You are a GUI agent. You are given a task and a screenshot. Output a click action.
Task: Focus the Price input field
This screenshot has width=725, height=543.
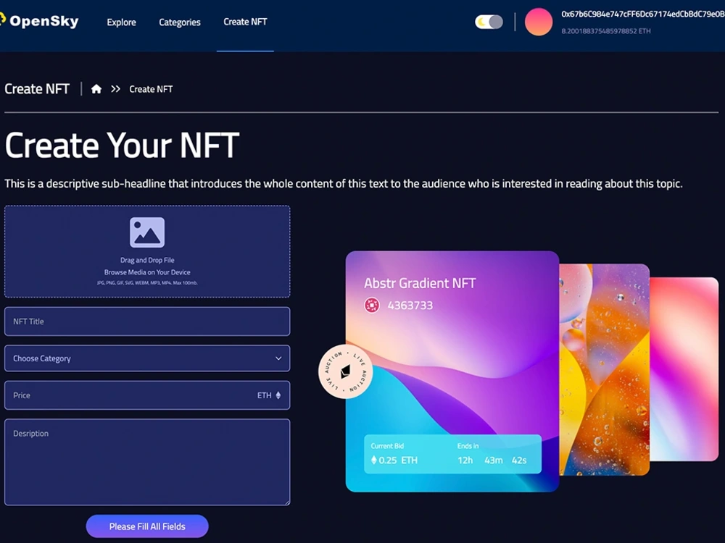point(147,395)
